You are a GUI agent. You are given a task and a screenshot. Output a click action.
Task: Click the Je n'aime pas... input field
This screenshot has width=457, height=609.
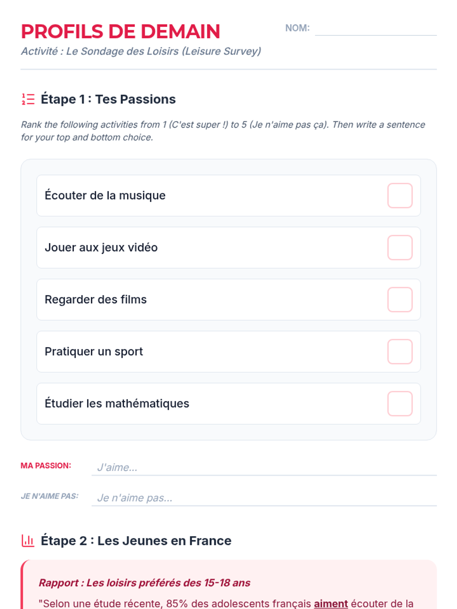[264, 497]
